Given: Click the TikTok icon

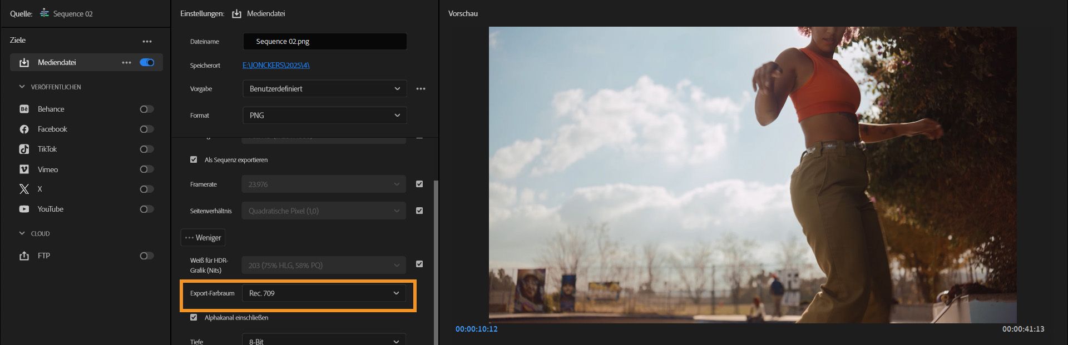Looking at the screenshot, I should pyautogui.click(x=24, y=149).
